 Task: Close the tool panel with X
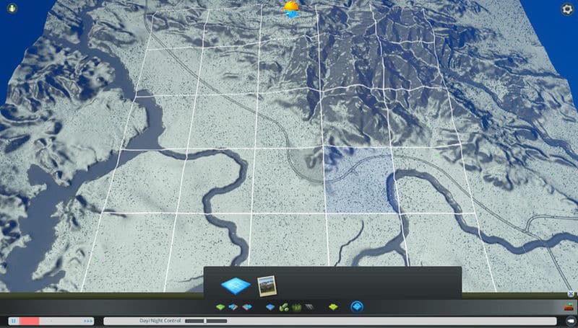pyautogui.click(x=570, y=294)
